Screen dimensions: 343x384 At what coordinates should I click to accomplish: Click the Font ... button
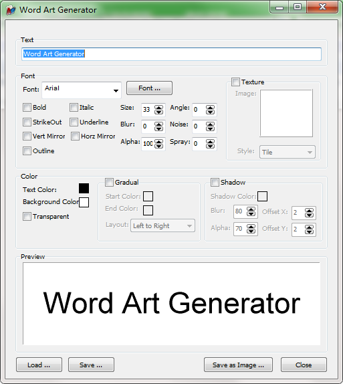[x=149, y=88]
